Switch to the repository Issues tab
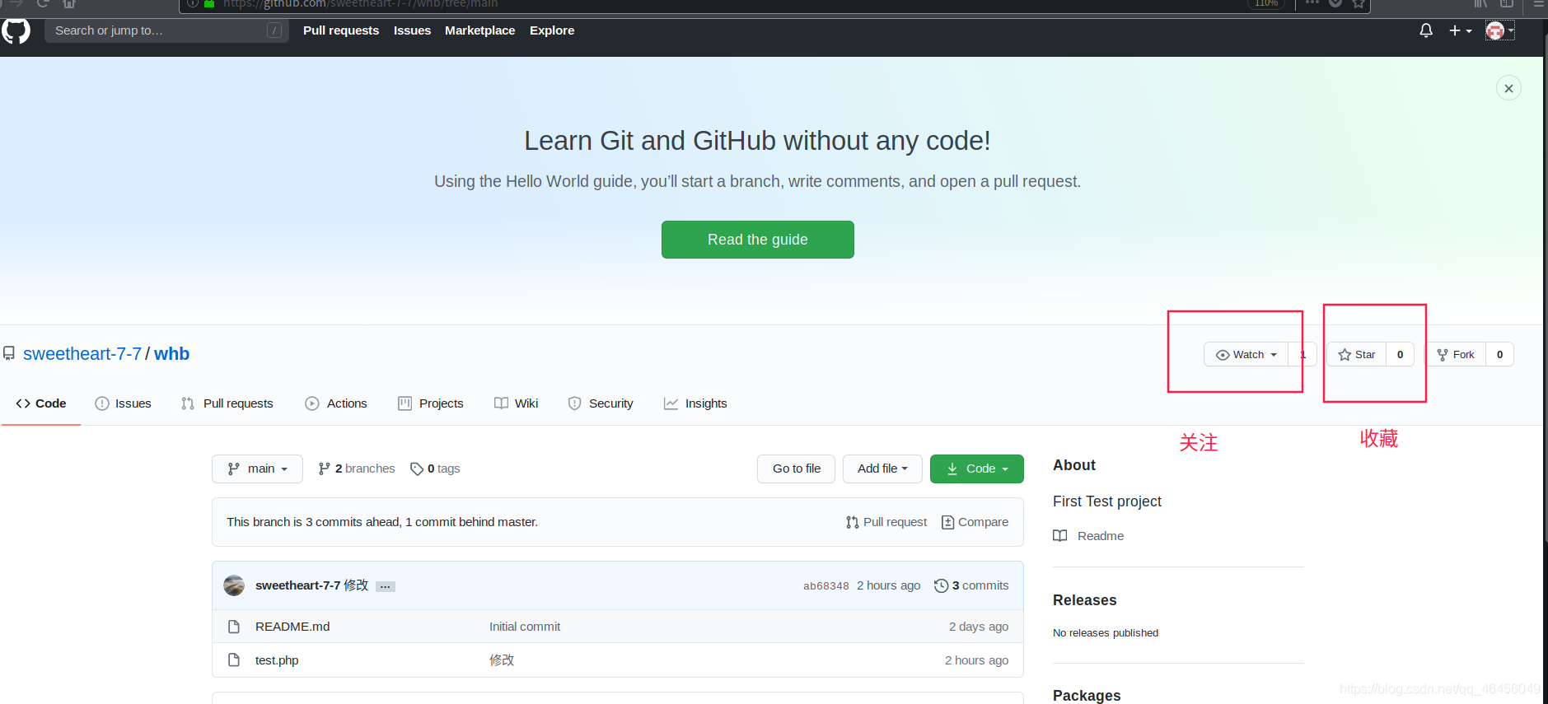Image resolution: width=1548 pixels, height=704 pixels. (x=124, y=403)
